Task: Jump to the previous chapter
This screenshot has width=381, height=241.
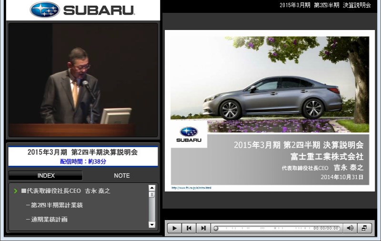Action: click(x=189, y=228)
